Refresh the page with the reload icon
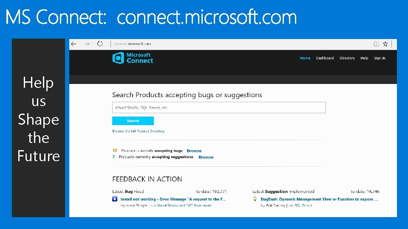Image resolution: width=408 pixels, height=229 pixels. coord(100,44)
